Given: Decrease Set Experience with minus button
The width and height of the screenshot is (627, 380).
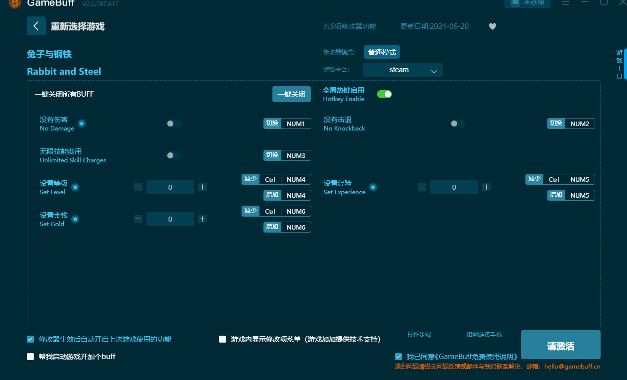Looking at the screenshot, I should click(422, 187).
